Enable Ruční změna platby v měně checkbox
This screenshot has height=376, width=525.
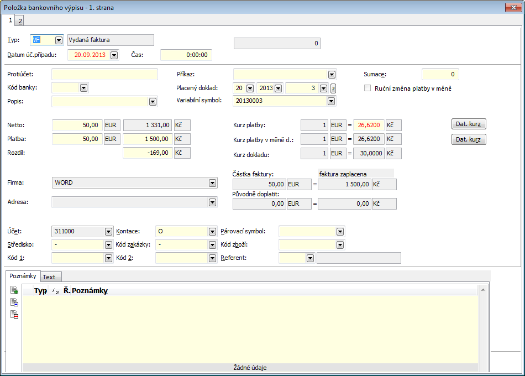[368, 88]
